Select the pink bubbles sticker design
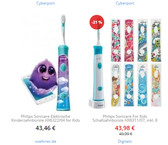Viewport: 168px width, 145px height. click(129, 40)
